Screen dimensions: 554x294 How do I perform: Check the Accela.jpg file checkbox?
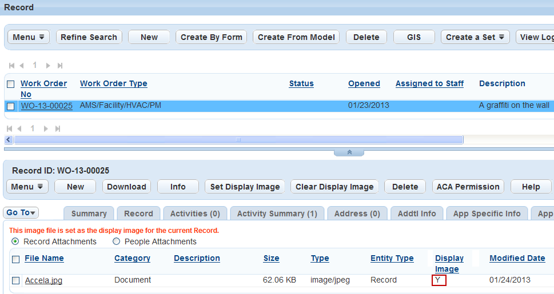click(x=15, y=280)
